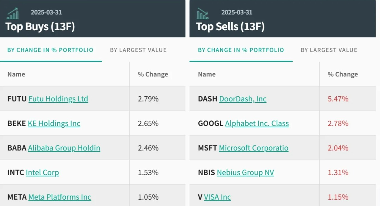Open the Nebius Group NV link

(245, 172)
